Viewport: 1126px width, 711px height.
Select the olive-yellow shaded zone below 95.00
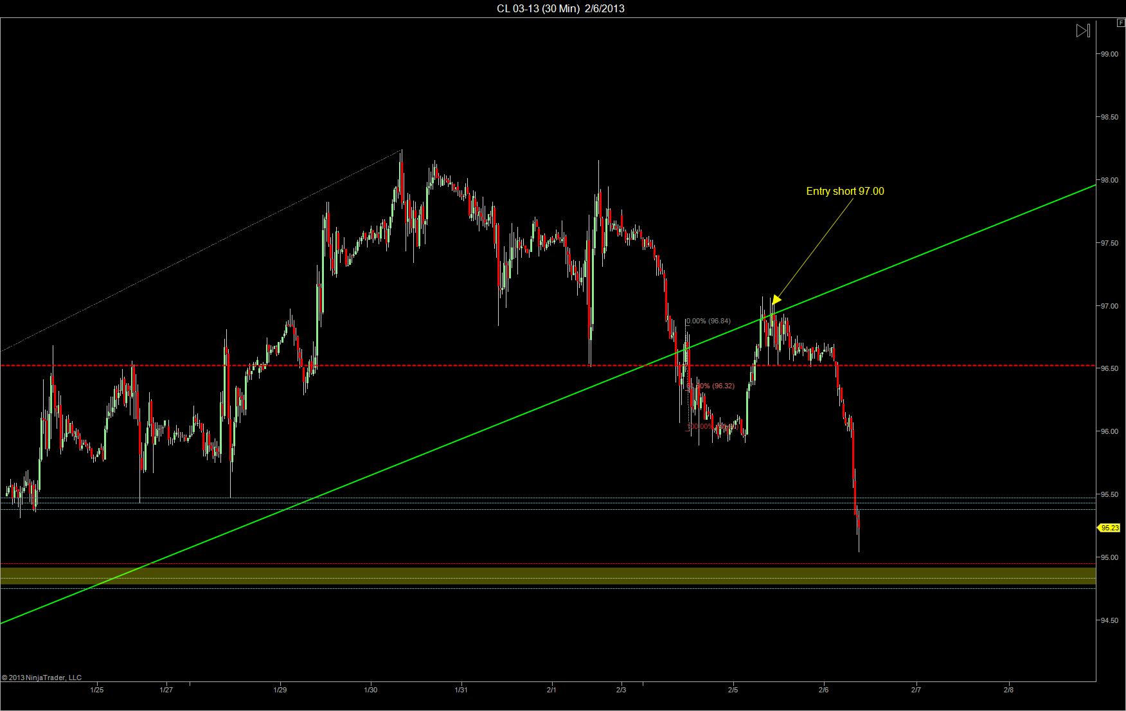click(x=548, y=575)
